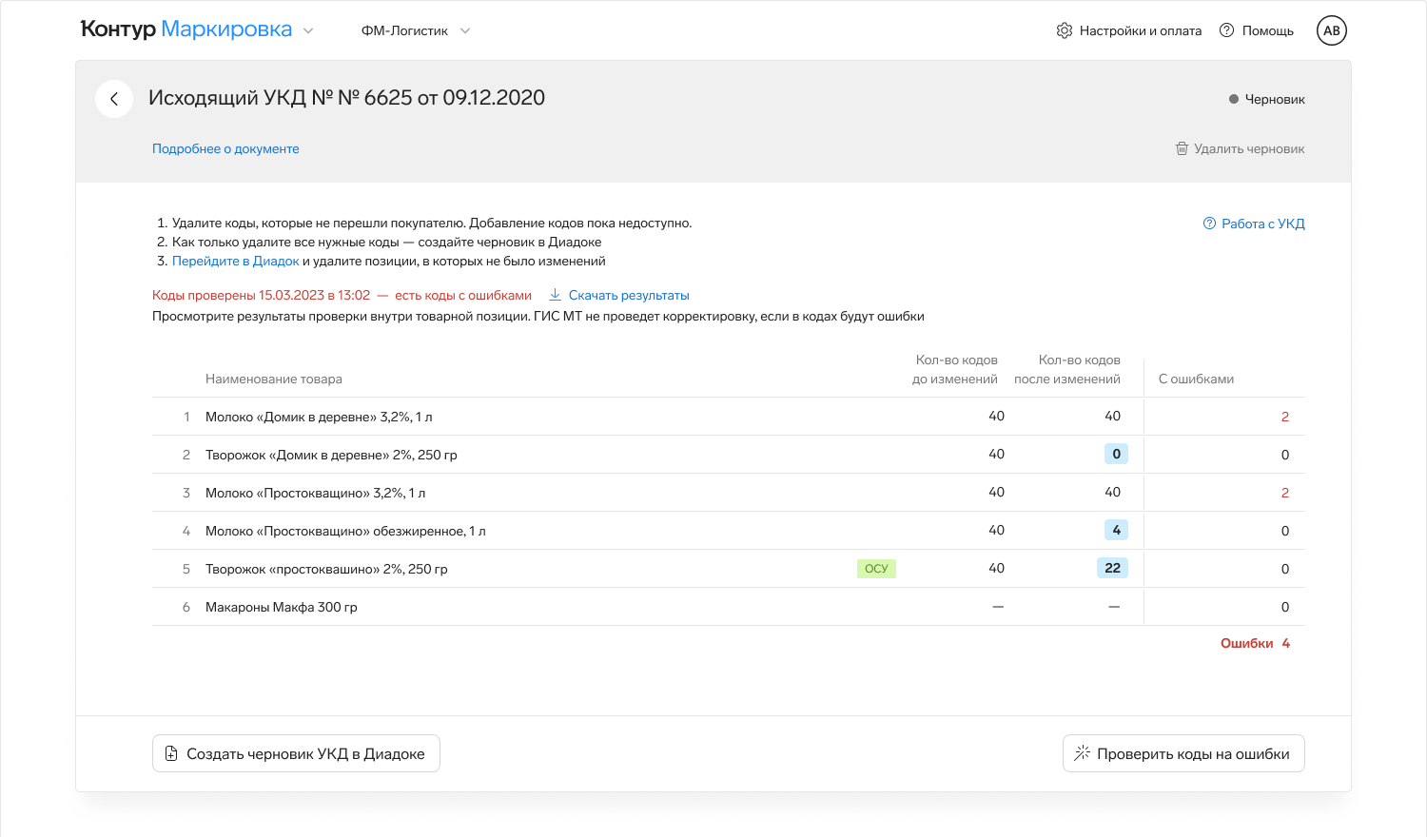Click the magic wand icon in Проверить коды
1427x837 pixels.
[1082, 753]
